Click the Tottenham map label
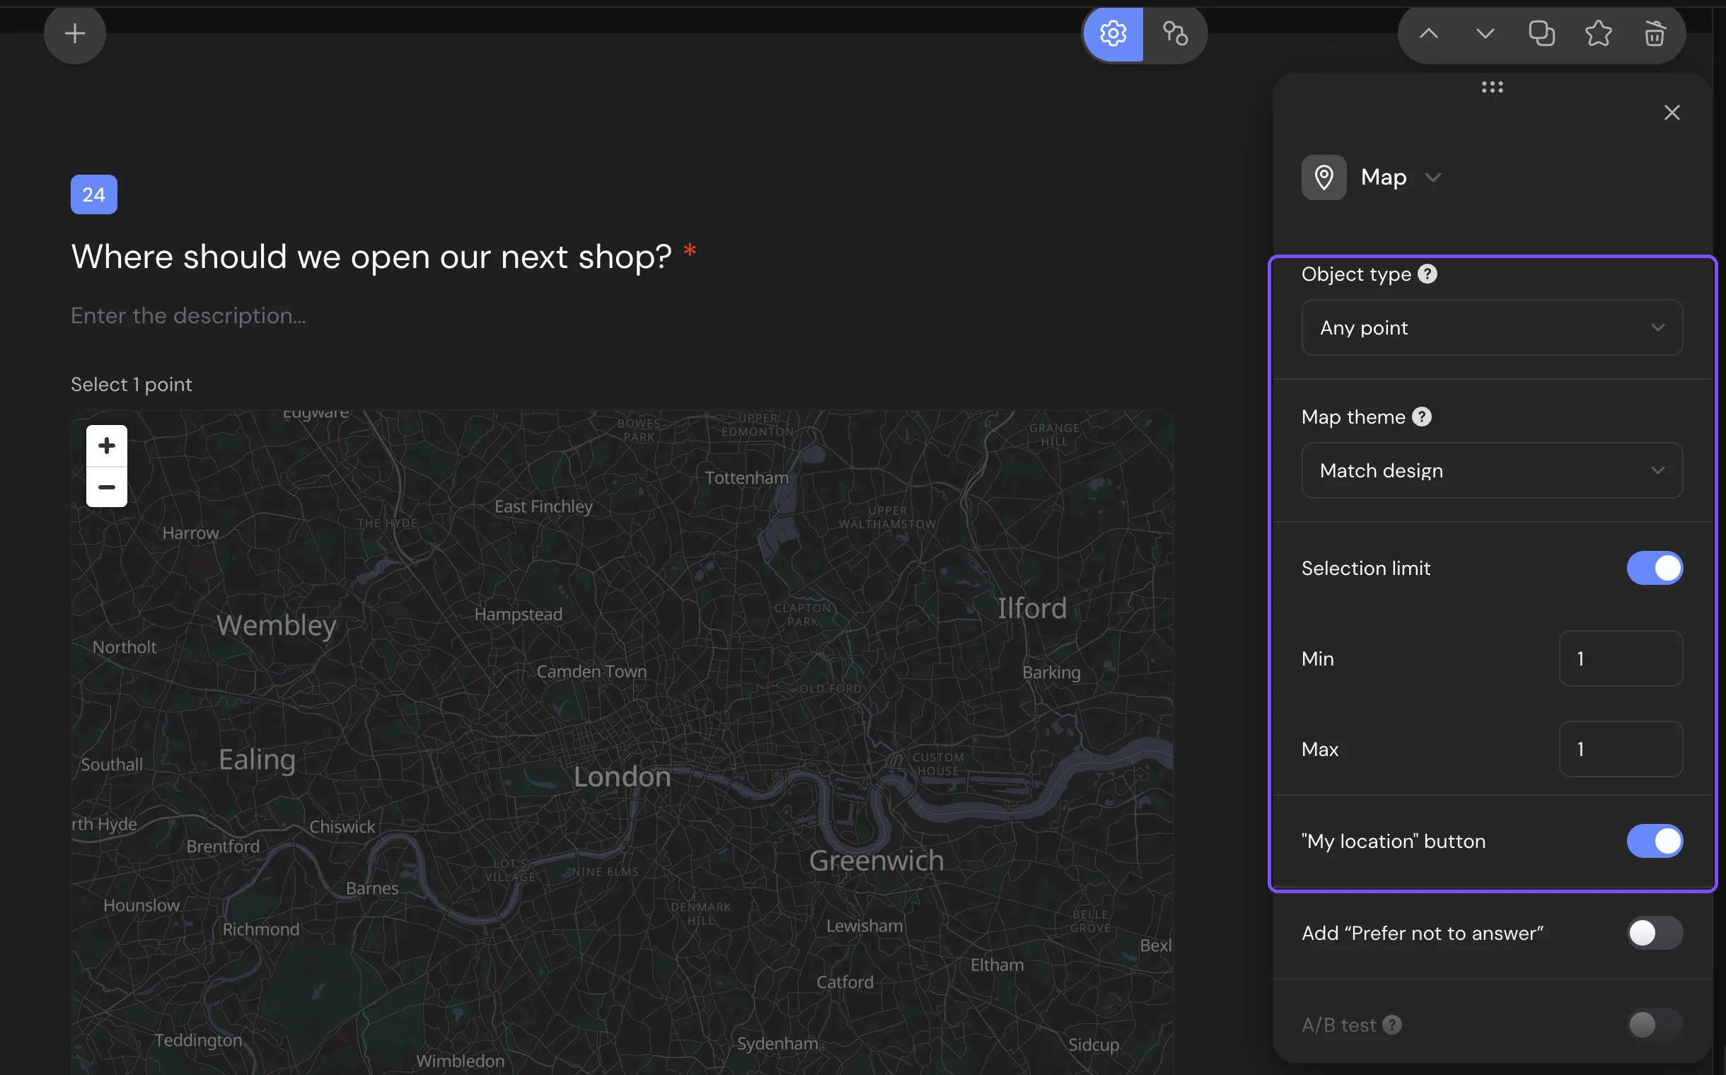 [747, 478]
